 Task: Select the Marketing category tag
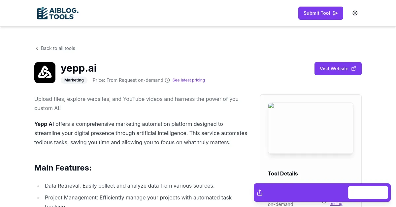pos(74,80)
